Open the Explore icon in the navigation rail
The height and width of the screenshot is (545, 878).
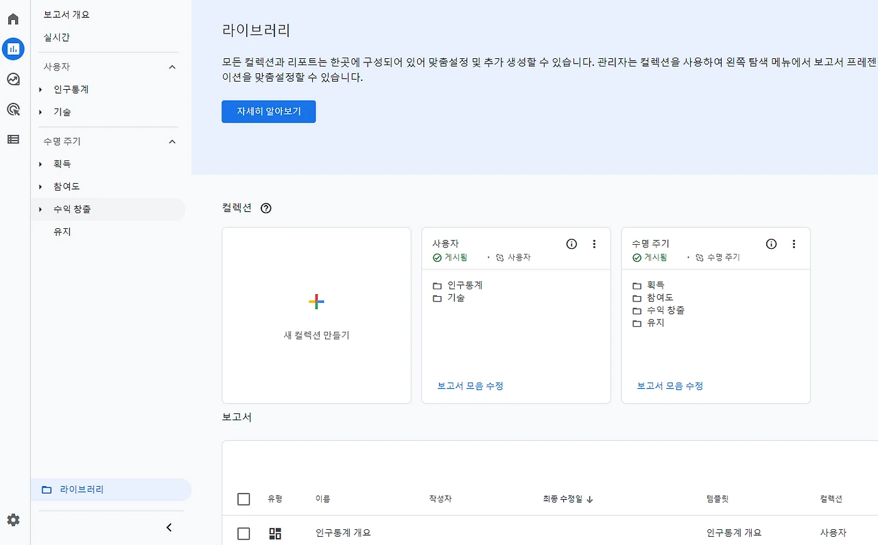click(x=12, y=79)
